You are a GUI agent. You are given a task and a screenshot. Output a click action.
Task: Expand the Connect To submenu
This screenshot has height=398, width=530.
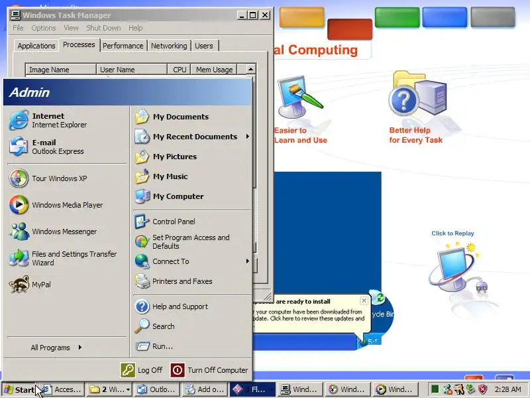pyautogui.click(x=192, y=261)
